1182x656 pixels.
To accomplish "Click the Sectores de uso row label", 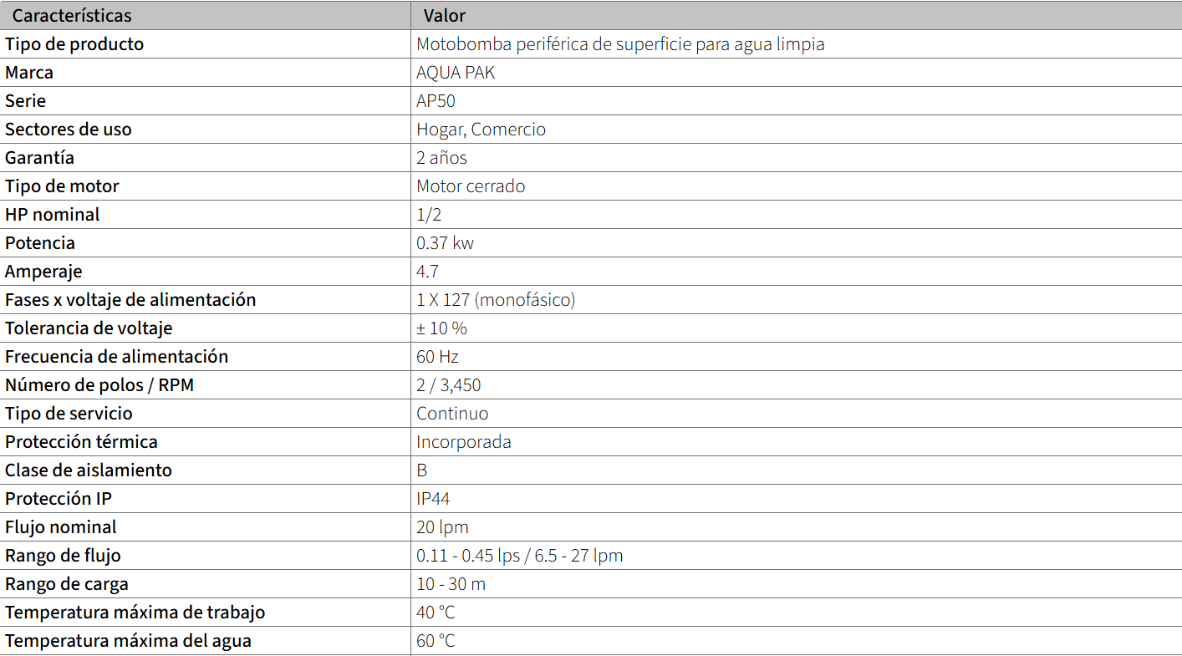I will 69,130.
